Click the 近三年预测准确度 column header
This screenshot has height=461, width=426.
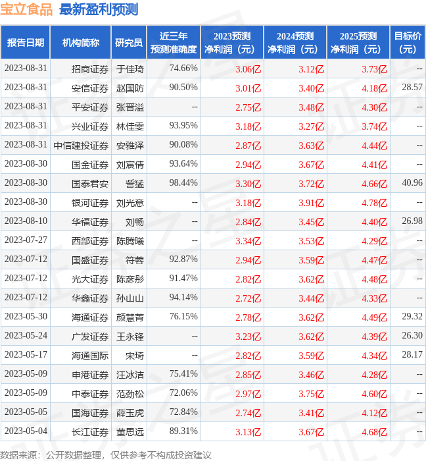click(x=174, y=43)
